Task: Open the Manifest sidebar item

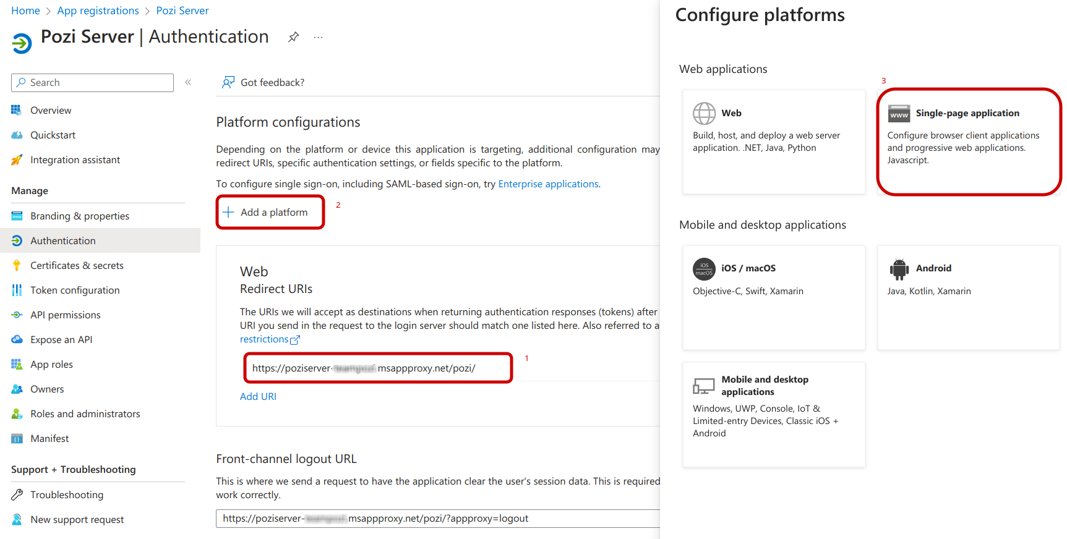Action: click(49, 439)
